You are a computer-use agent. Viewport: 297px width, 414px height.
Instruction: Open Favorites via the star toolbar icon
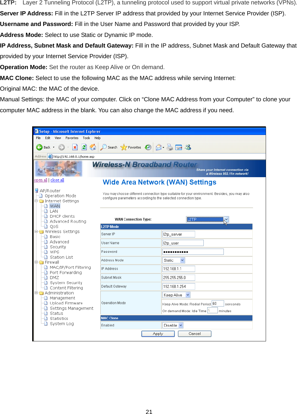point(124,147)
